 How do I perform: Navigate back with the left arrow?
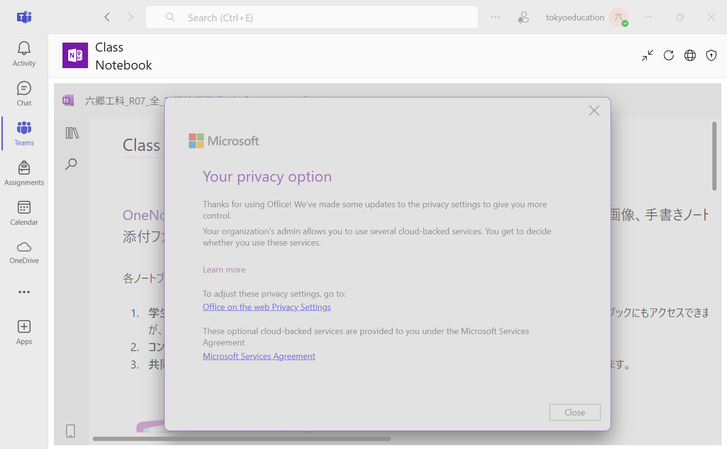click(107, 18)
